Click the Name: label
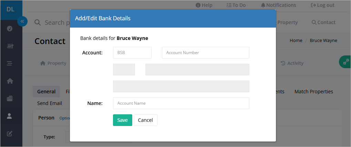 pos(95,103)
